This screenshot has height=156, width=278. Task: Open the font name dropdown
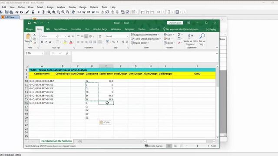pos(56,36)
